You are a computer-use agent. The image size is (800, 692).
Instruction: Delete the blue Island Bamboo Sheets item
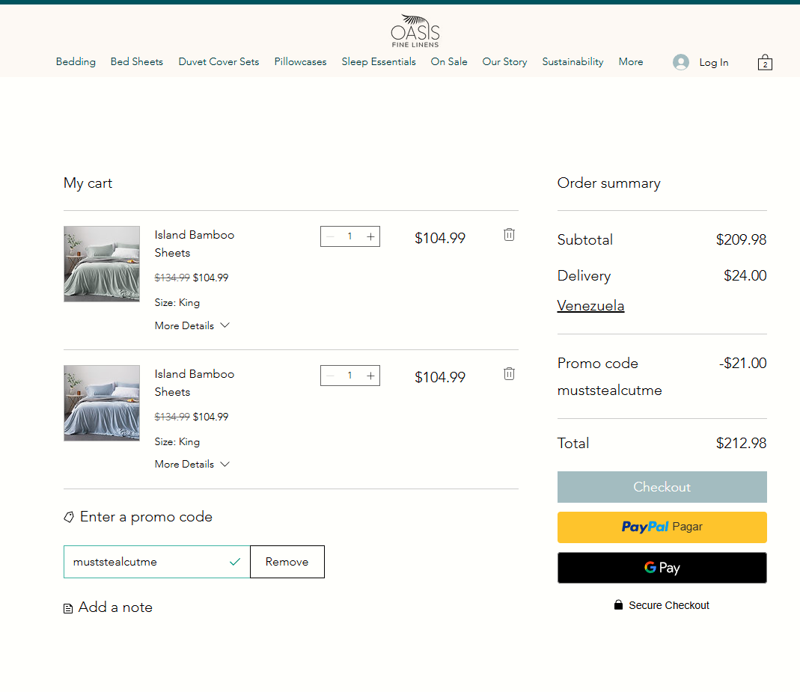click(x=509, y=374)
